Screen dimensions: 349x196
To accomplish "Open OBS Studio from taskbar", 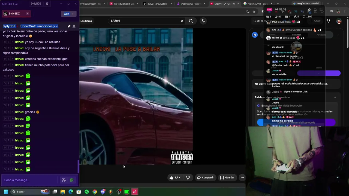I will pos(119,192).
